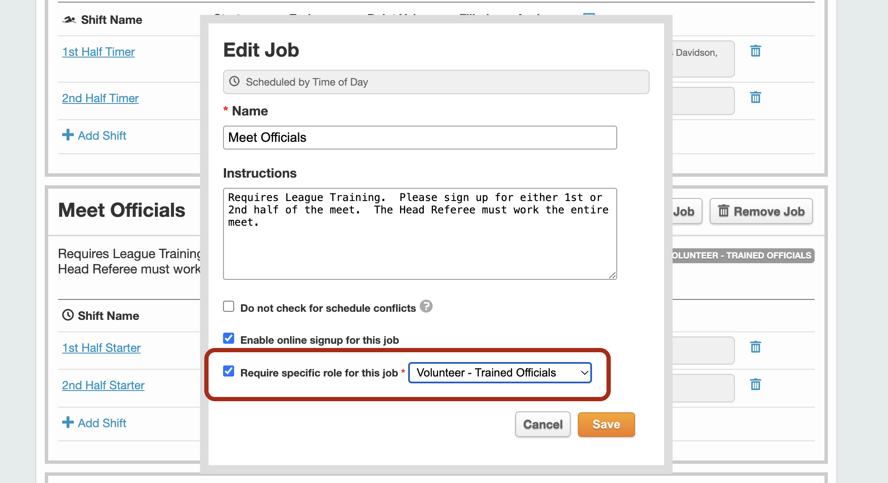Uncheck Enable online signup for this job

229,339
